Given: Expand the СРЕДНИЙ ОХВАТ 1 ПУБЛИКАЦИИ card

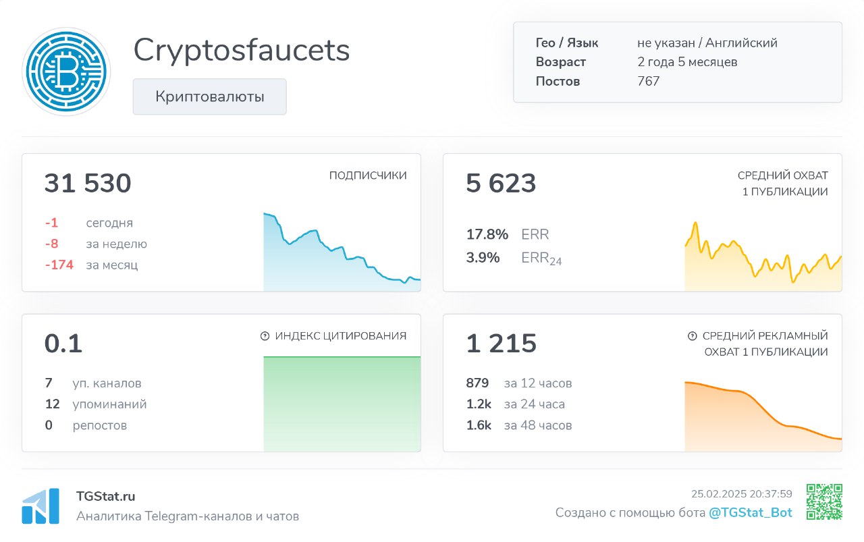Looking at the screenshot, I should 642,223.
